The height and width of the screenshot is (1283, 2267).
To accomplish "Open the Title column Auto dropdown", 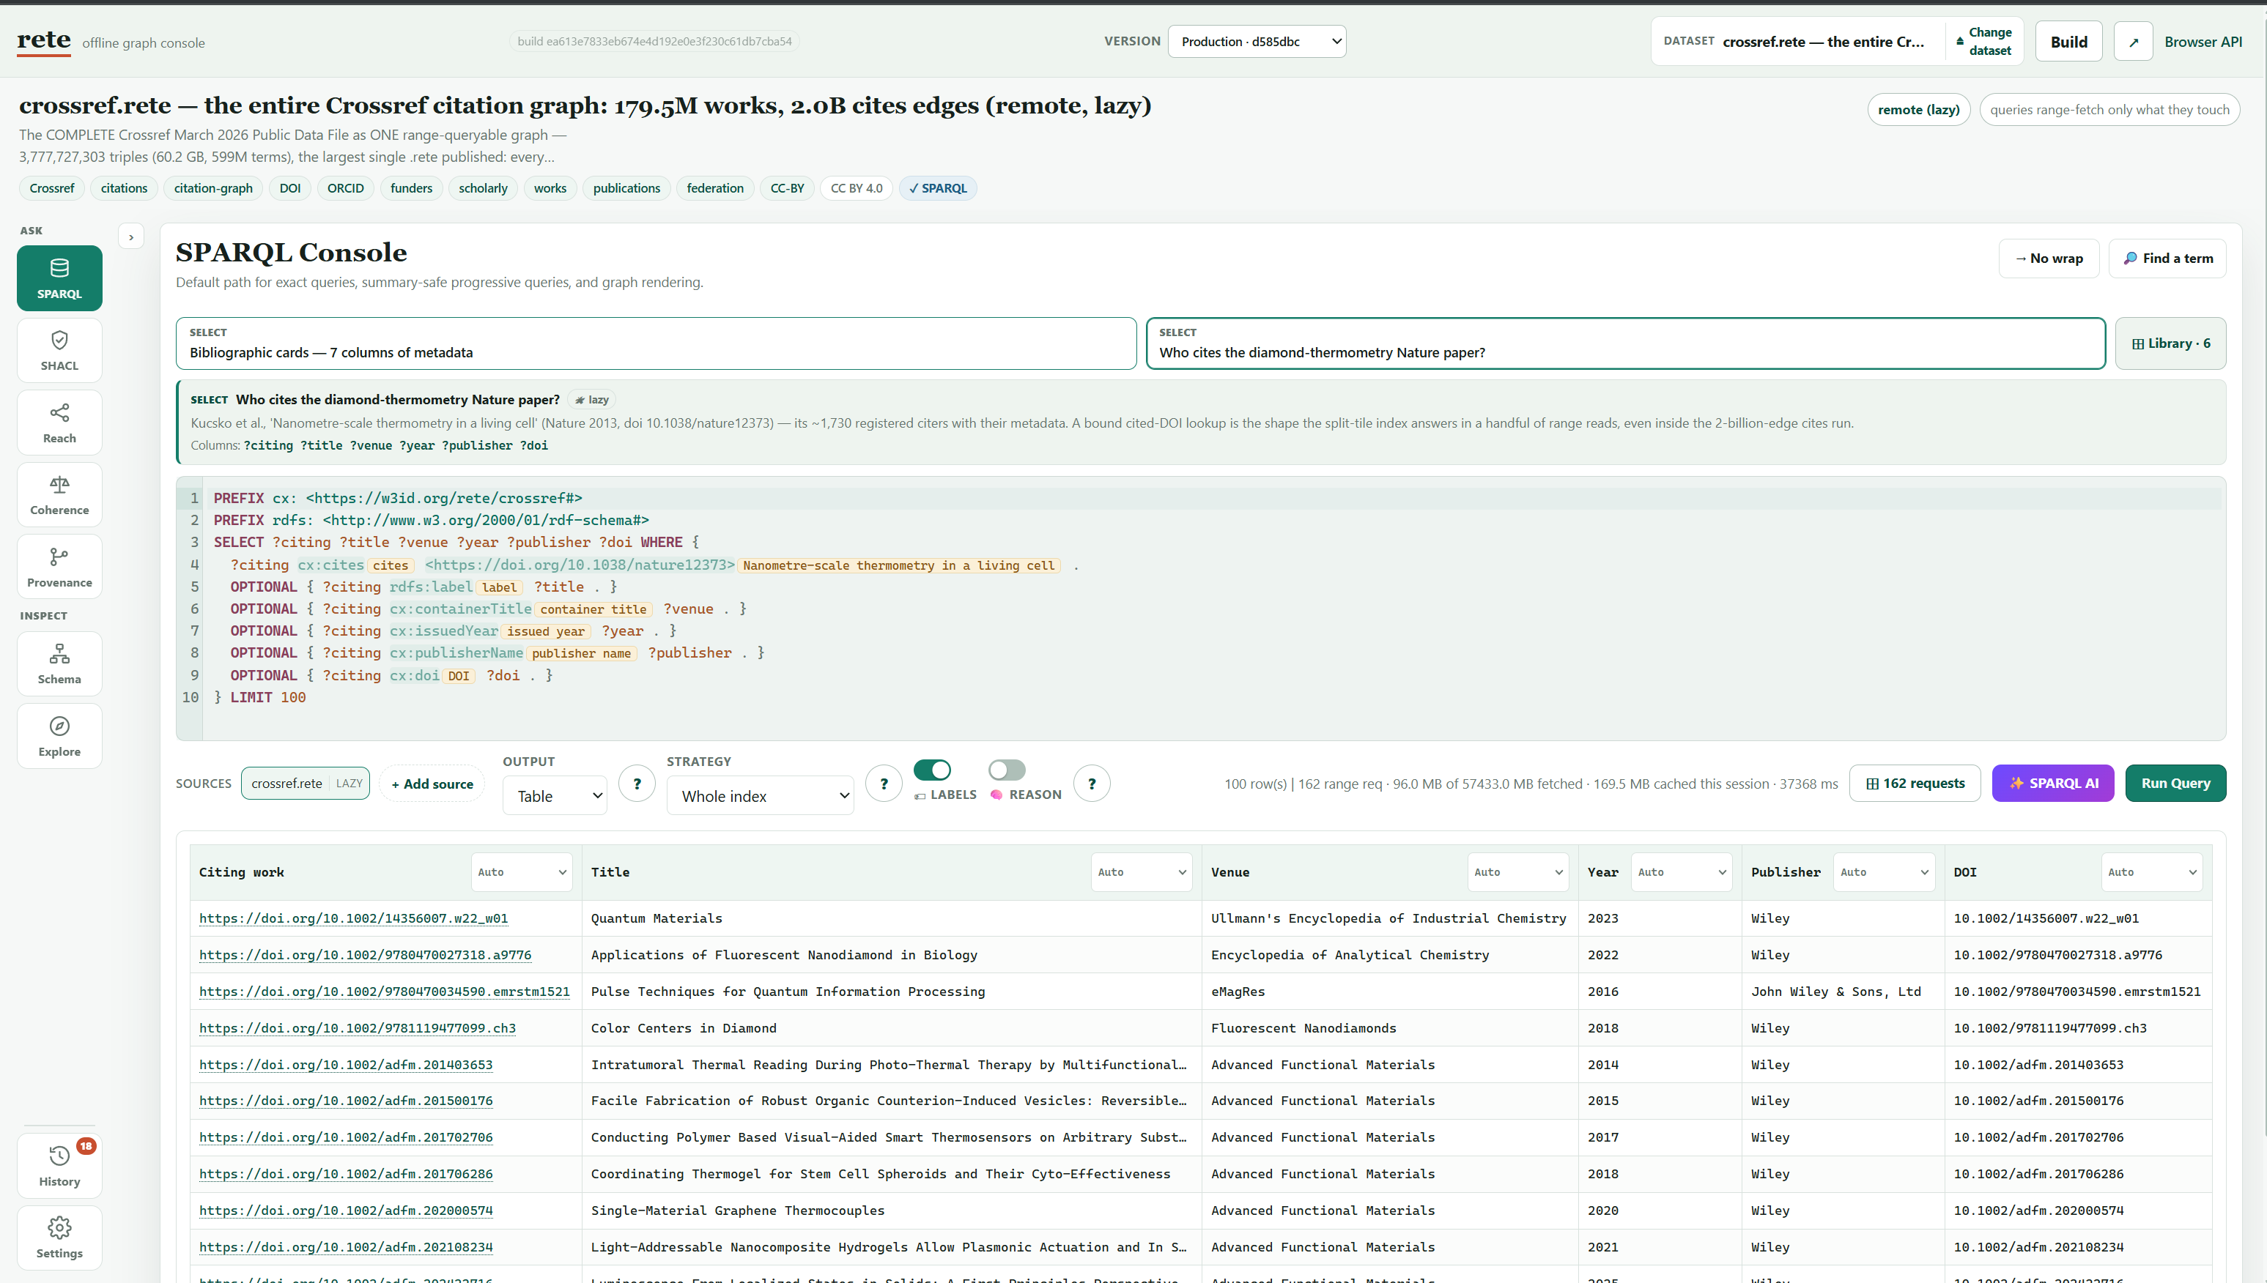I will point(1142,872).
